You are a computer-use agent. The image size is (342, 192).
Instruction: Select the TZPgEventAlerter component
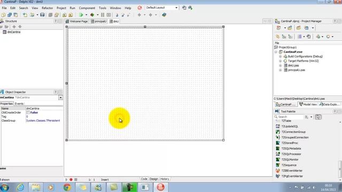[292, 177]
